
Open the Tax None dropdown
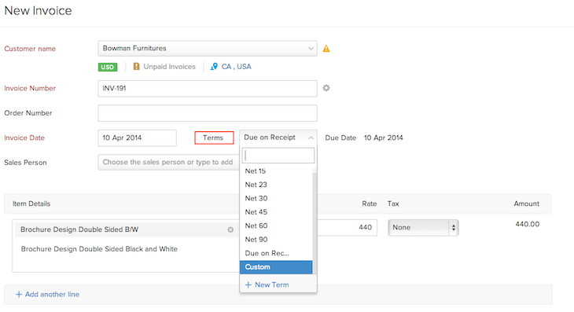423,227
